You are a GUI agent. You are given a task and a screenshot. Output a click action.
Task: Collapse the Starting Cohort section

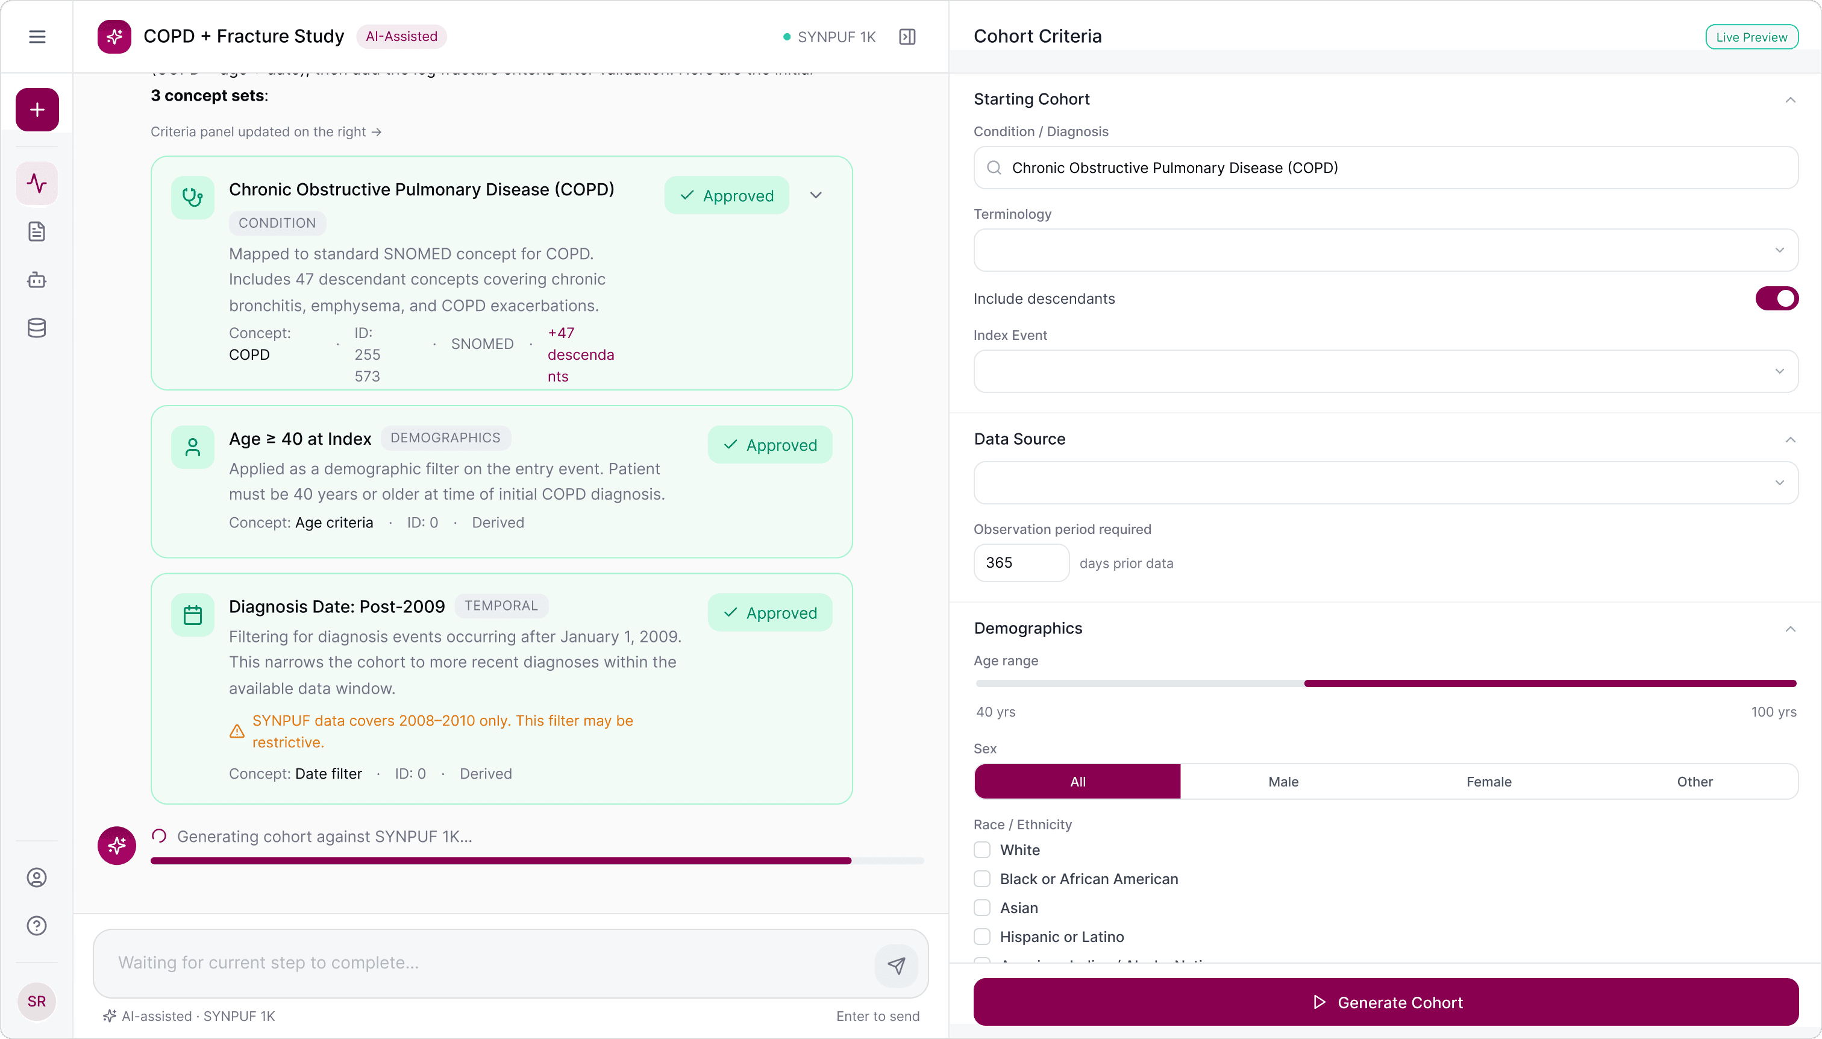(x=1791, y=100)
